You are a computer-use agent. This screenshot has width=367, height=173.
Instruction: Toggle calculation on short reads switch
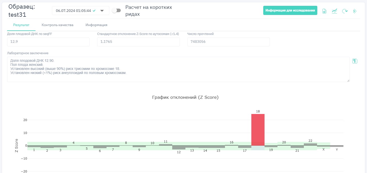pyautogui.click(x=116, y=11)
